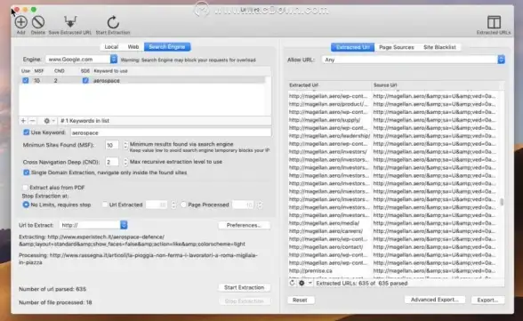Viewport: 523px width, 321px height.
Task: Click the Preferences... button
Action: 244,225
